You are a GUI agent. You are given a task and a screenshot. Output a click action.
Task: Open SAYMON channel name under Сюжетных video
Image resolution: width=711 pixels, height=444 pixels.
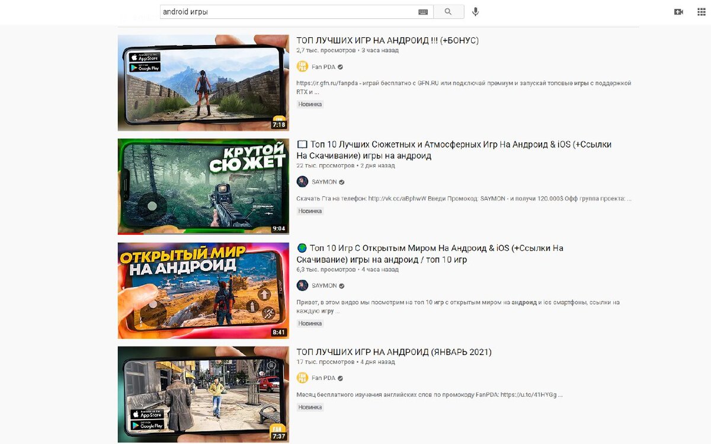(324, 182)
